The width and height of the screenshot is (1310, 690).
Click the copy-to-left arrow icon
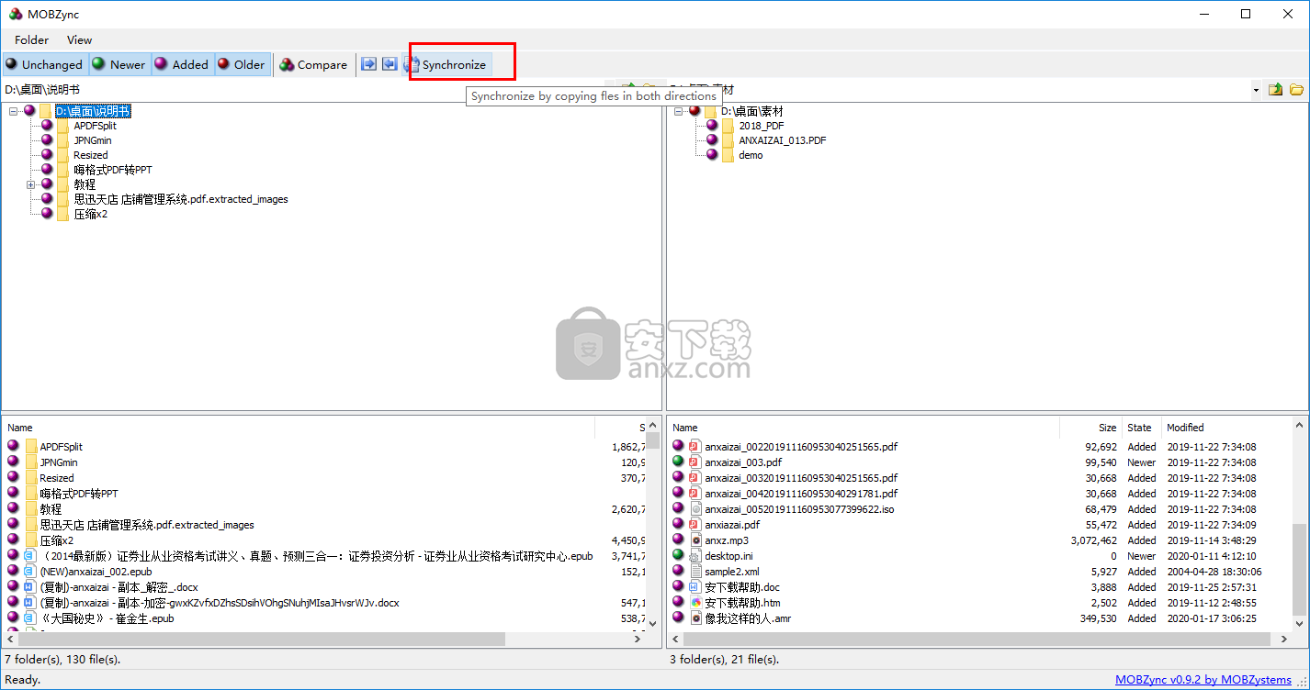pyautogui.click(x=390, y=64)
